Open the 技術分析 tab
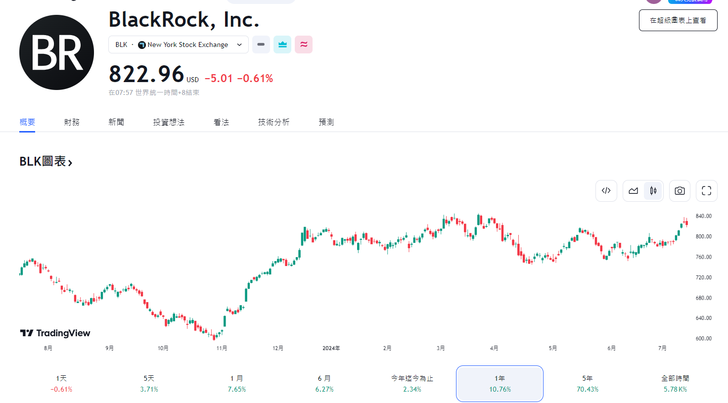728x403 pixels. [x=273, y=122]
